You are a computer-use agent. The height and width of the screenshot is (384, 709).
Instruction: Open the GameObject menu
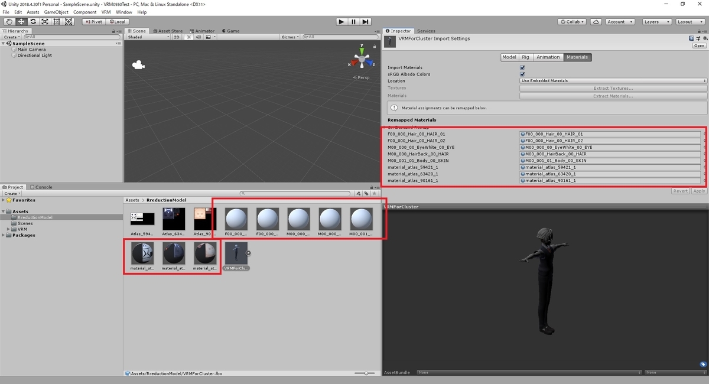pyautogui.click(x=56, y=12)
